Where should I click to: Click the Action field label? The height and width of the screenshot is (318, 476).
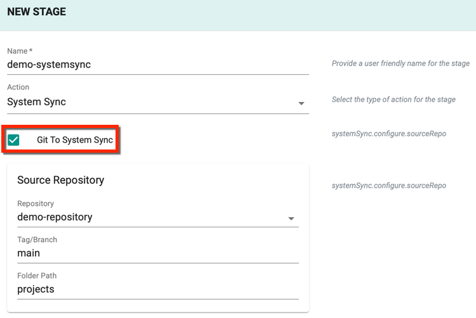18,87
